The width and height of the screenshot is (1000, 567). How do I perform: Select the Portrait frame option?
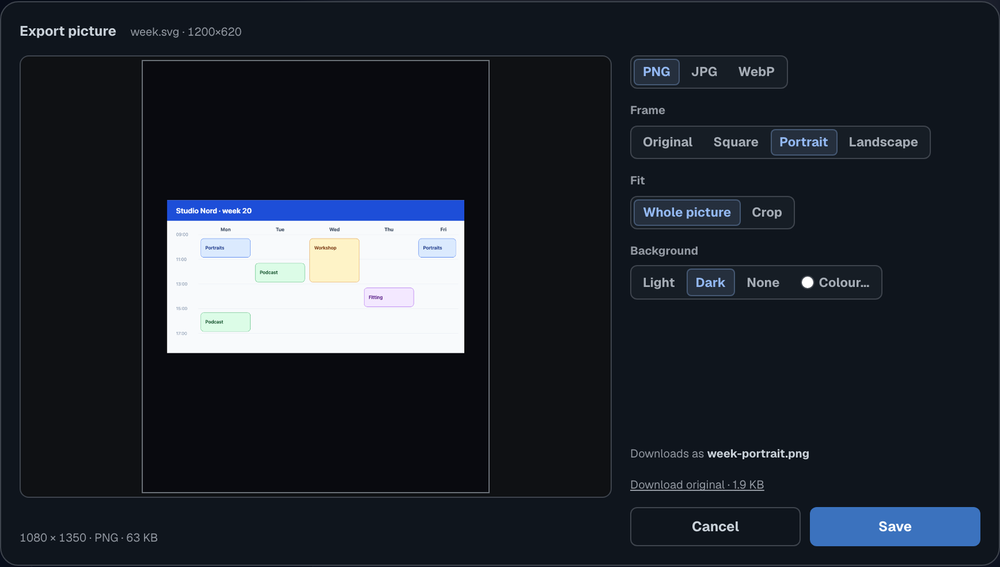click(x=804, y=143)
